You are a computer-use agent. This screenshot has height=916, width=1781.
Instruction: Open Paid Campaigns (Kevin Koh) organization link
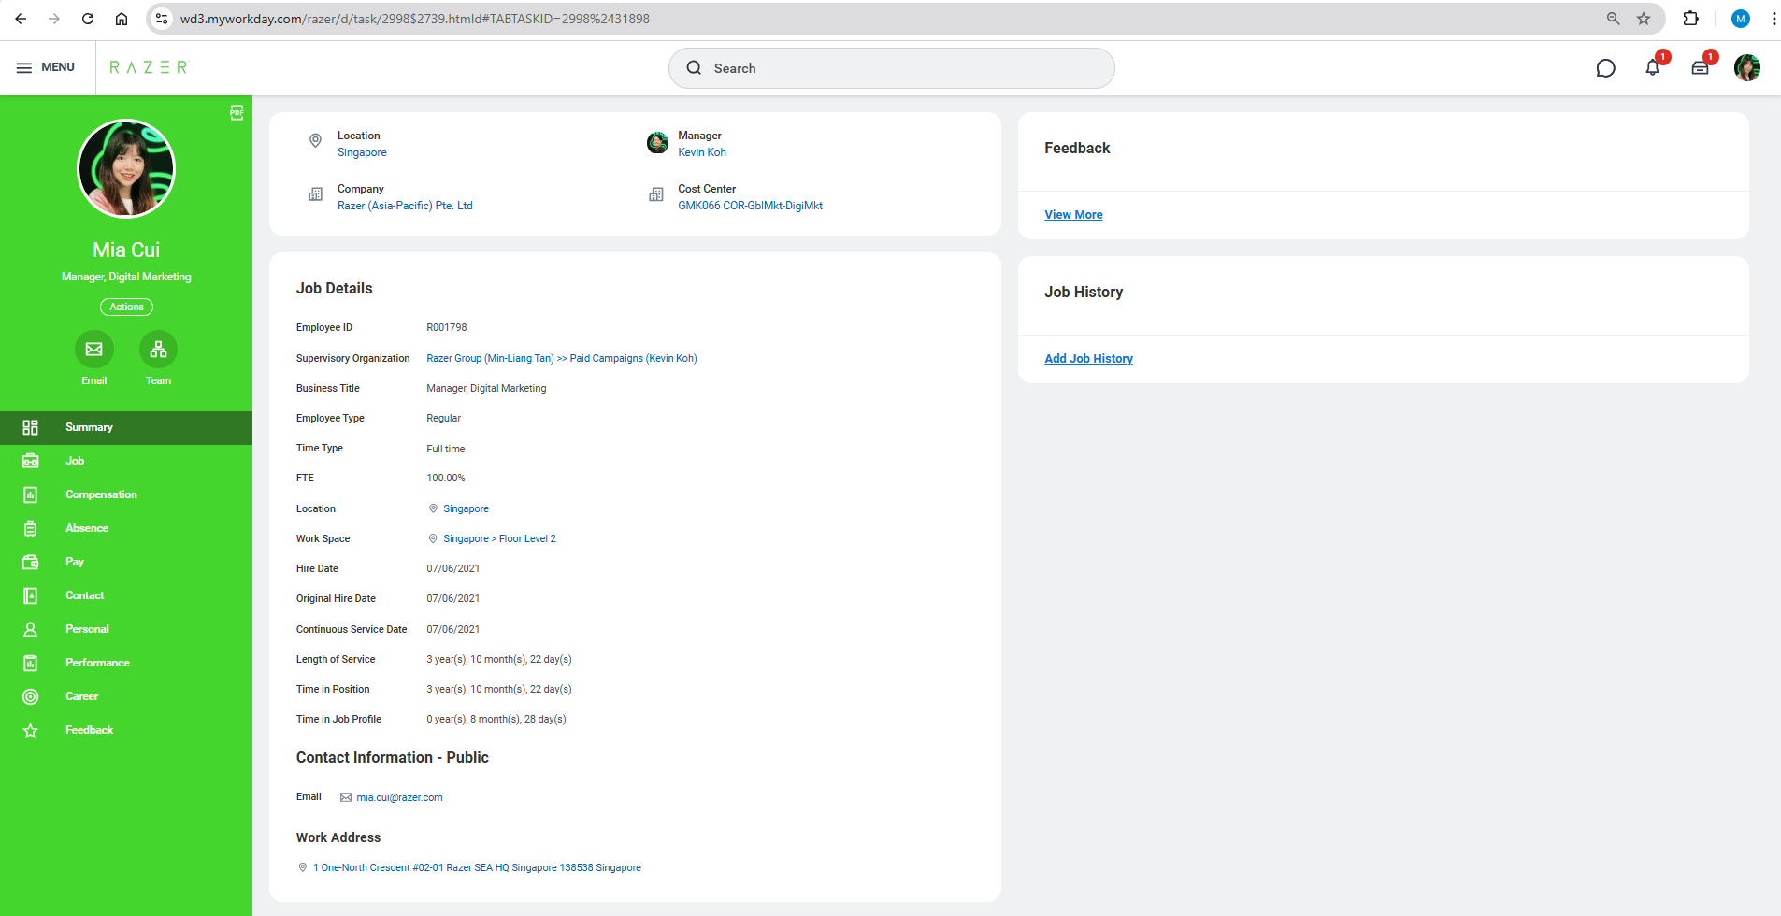[633, 358]
